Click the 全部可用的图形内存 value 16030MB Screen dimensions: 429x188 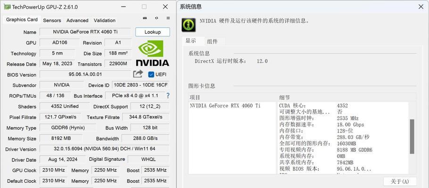point(346,143)
